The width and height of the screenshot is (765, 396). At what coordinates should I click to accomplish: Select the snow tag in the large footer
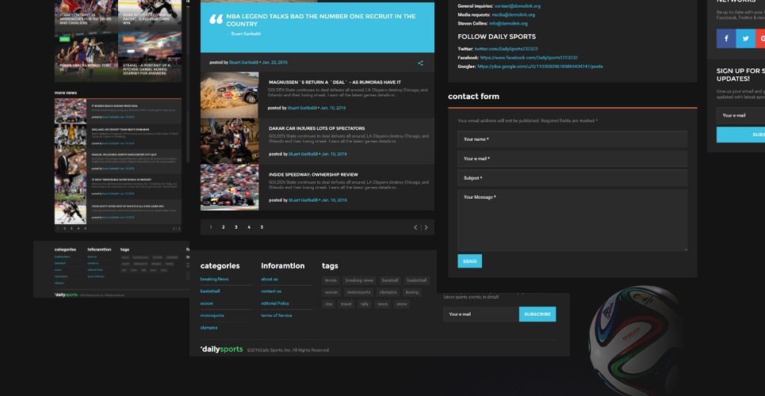[402, 304]
